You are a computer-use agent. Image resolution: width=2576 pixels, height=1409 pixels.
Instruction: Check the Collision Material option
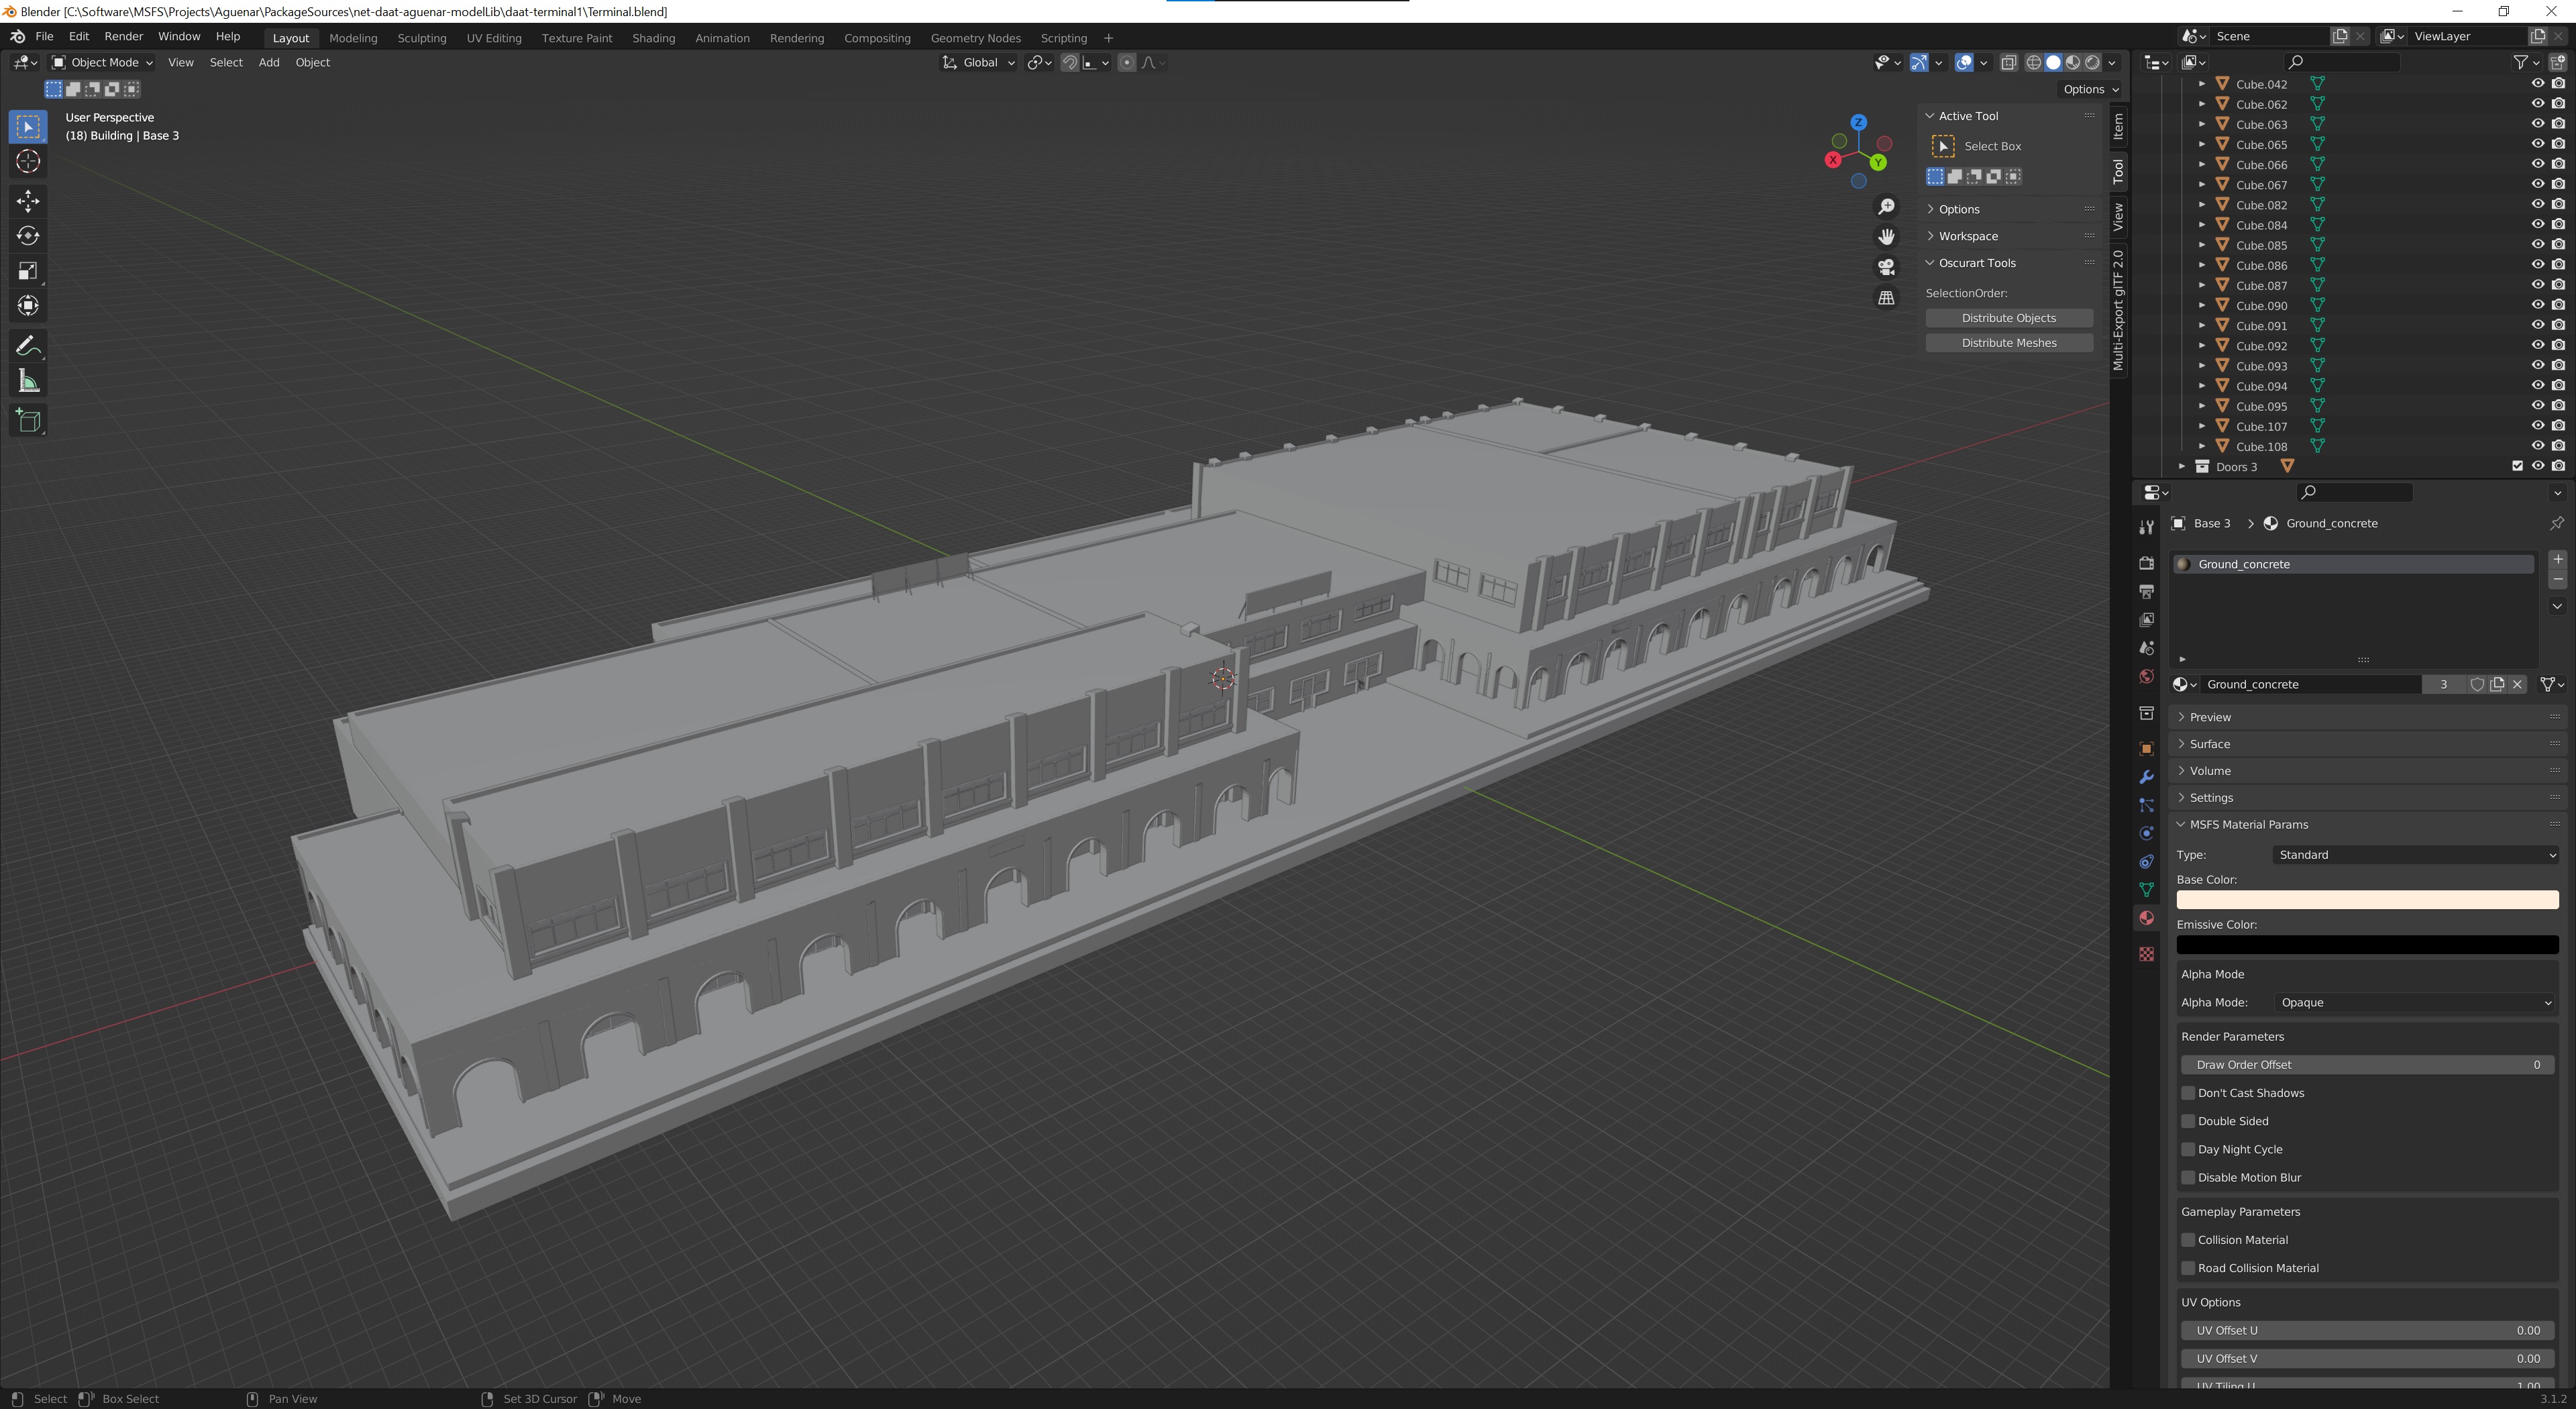2188,1240
